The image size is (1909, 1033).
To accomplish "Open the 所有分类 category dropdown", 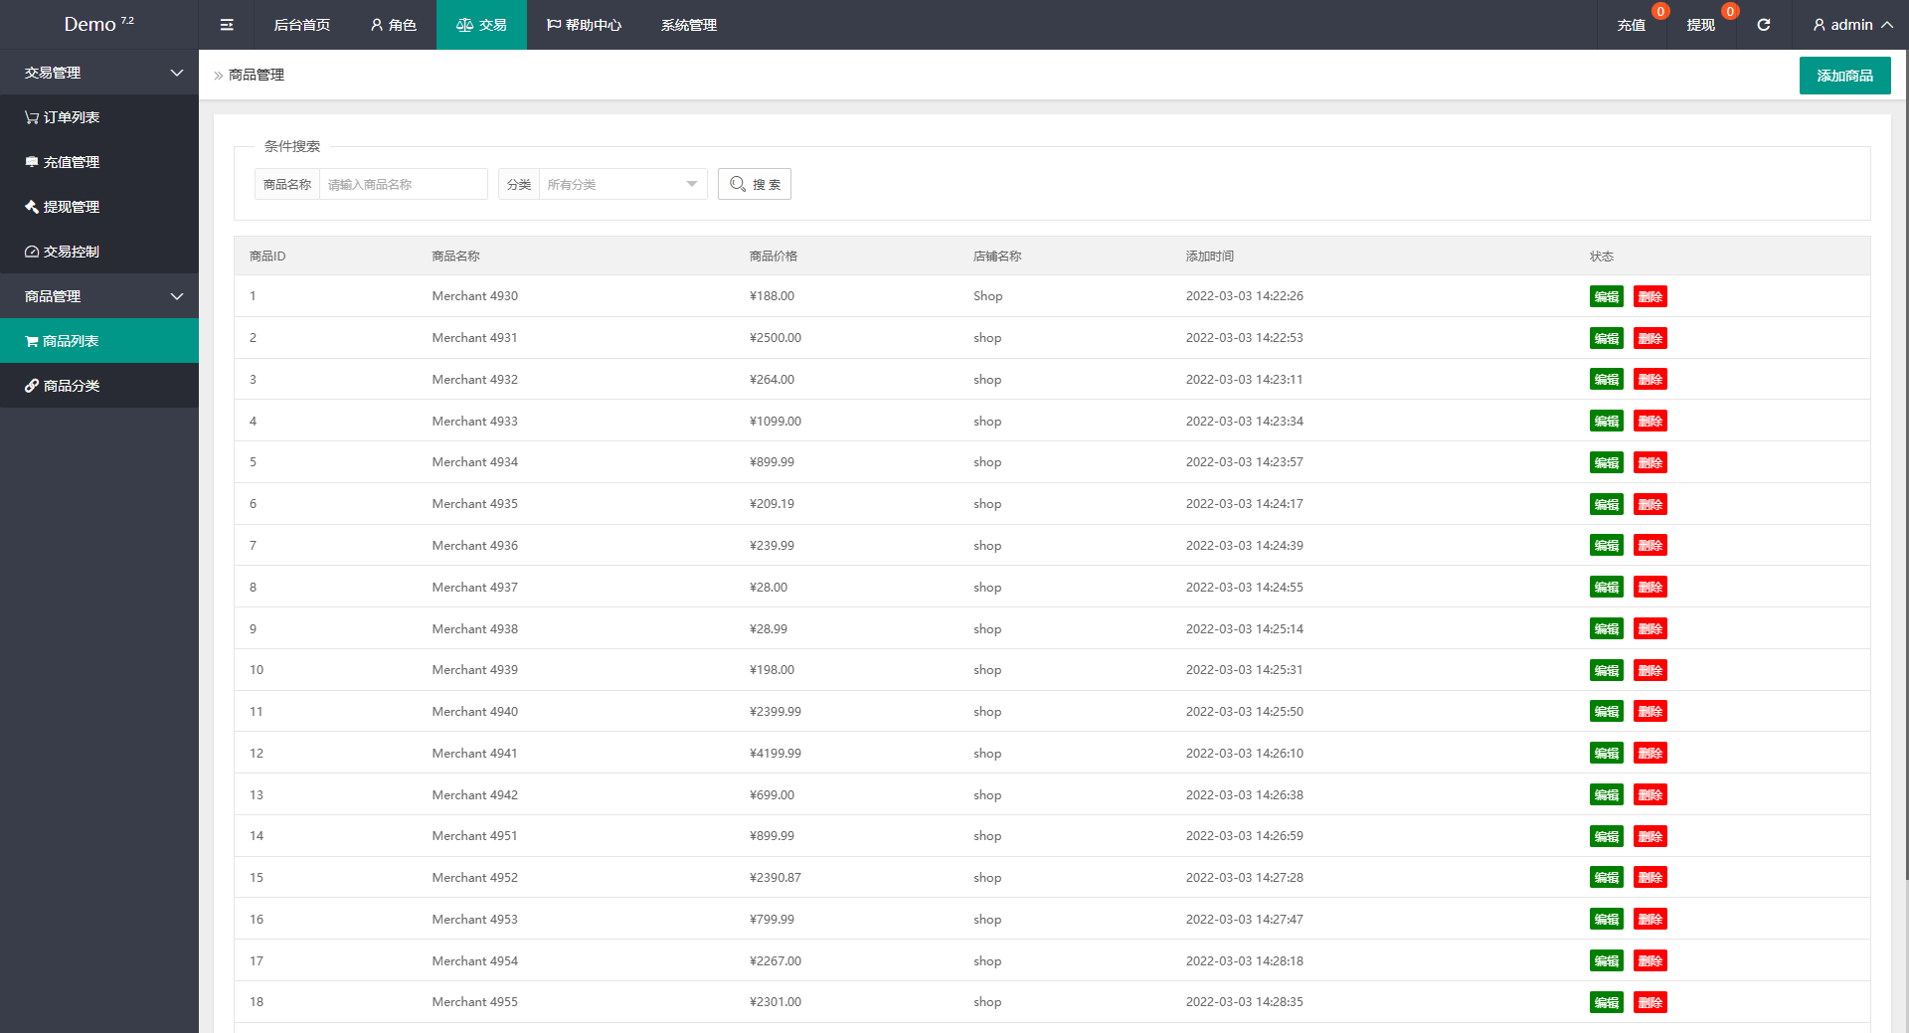I will tap(621, 184).
